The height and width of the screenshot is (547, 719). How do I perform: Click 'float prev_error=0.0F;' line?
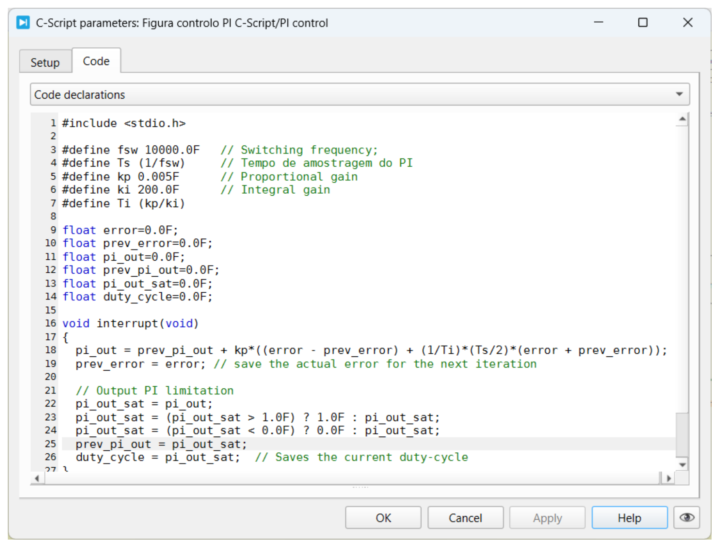(x=138, y=243)
